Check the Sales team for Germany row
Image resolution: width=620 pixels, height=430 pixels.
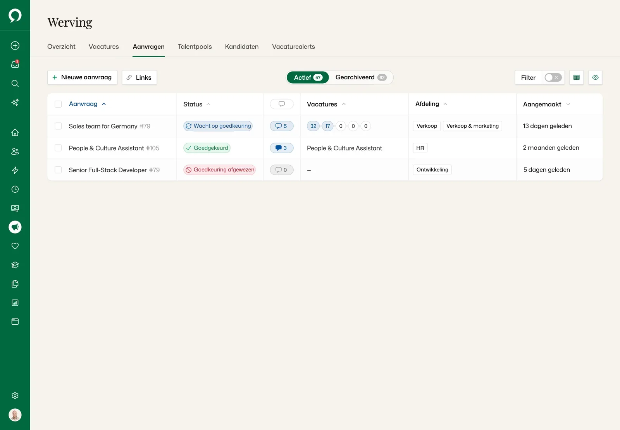[x=58, y=126]
